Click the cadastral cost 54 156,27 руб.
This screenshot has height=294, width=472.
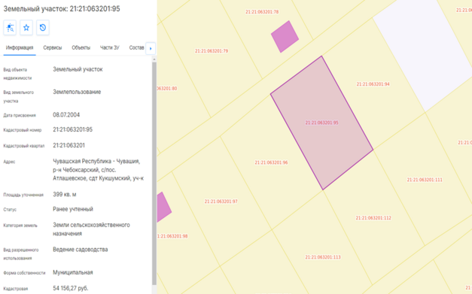click(71, 288)
